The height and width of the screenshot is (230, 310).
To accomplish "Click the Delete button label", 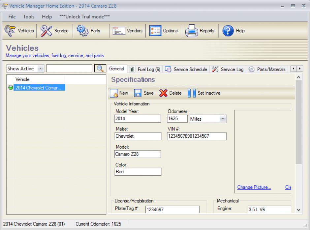I will click(175, 93).
